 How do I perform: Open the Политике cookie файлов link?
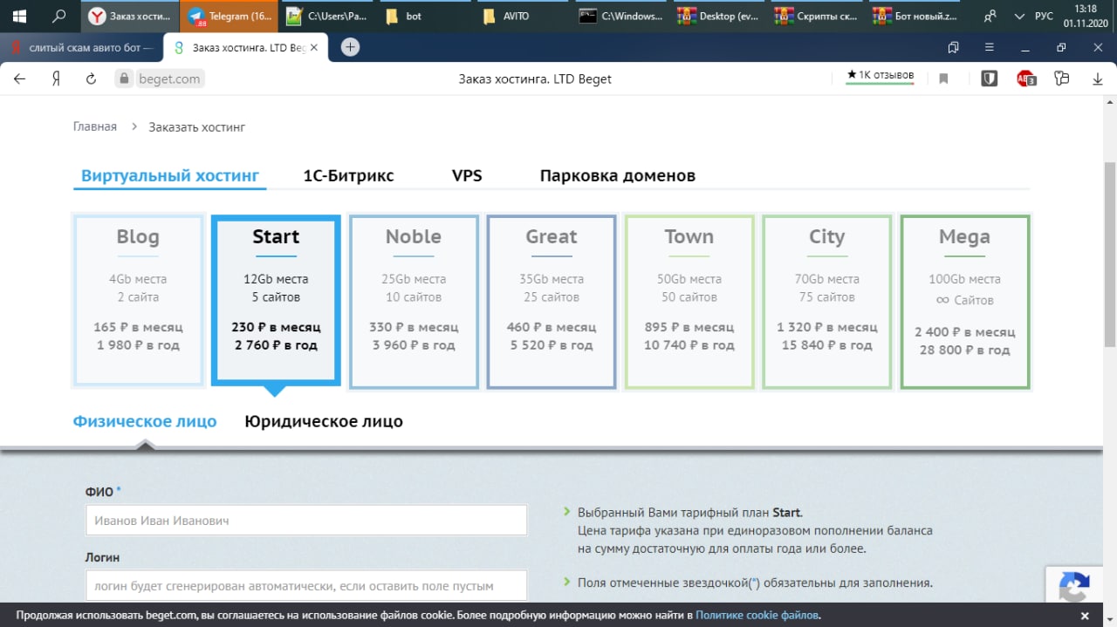point(757,616)
